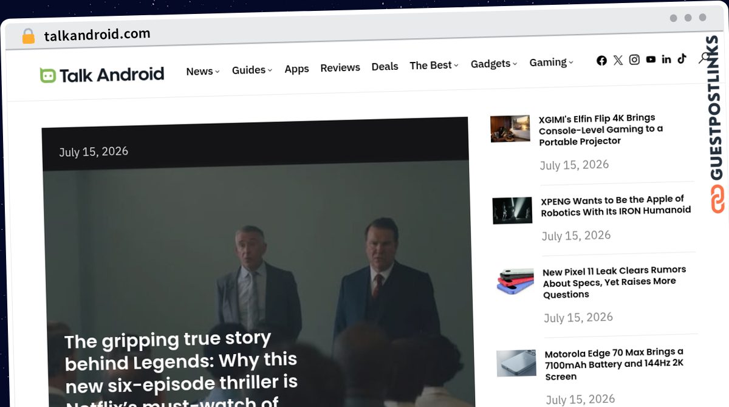Open the Instagram social icon
Viewport: 729px width, 407px height.
point(634,60)
